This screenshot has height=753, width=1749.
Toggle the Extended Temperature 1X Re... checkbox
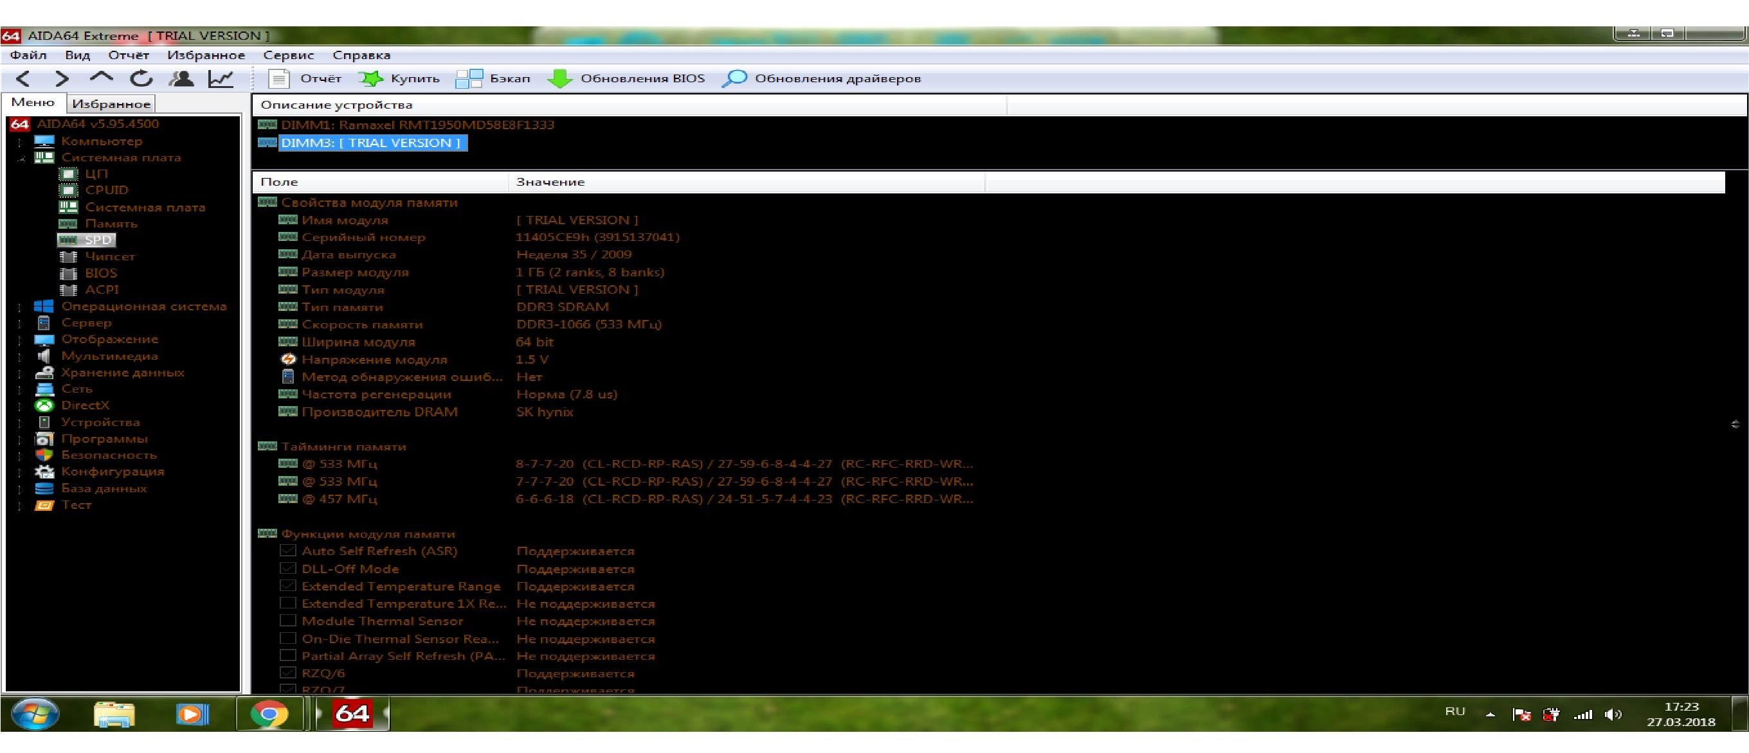[288, 603]
